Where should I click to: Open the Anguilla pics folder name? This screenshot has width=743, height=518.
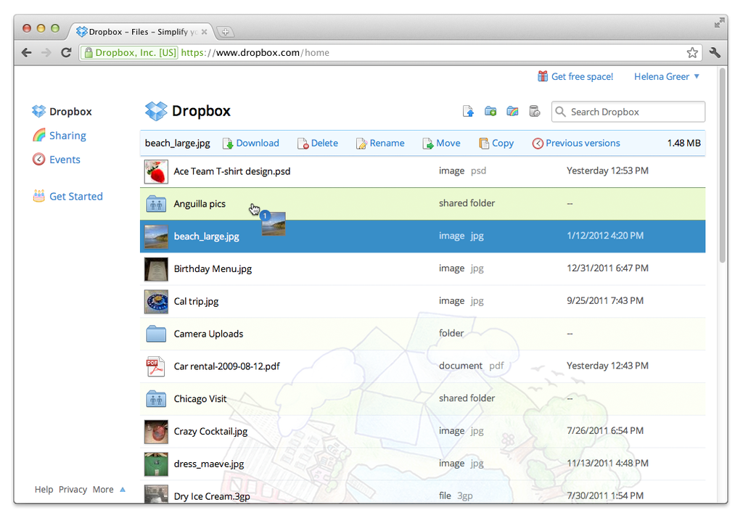(x=200, y=204)
